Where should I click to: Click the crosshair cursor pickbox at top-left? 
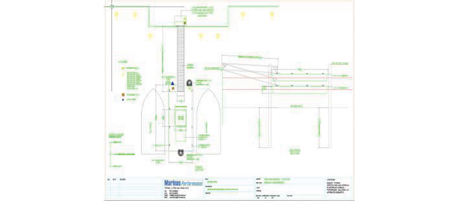[x=112, y=6]
